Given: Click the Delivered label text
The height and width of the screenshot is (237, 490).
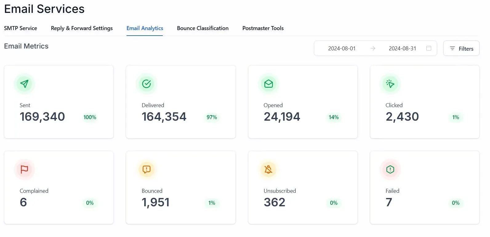Looking at the screenshot, I should click(153, 105).
